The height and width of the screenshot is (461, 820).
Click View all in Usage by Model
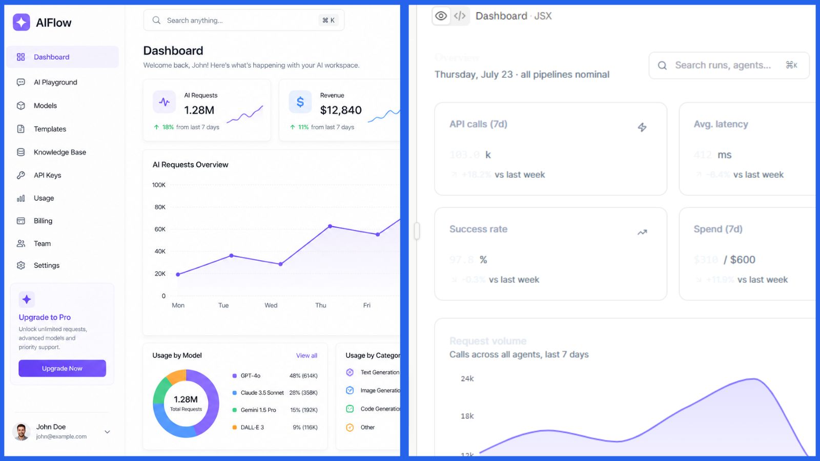tap(306, 355)
